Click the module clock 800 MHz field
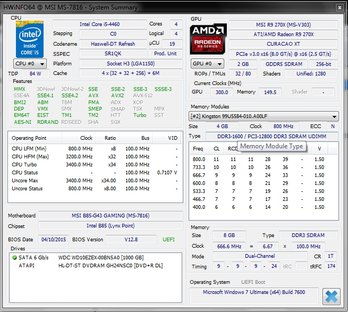The image size is (348, 312). (283, 127)
